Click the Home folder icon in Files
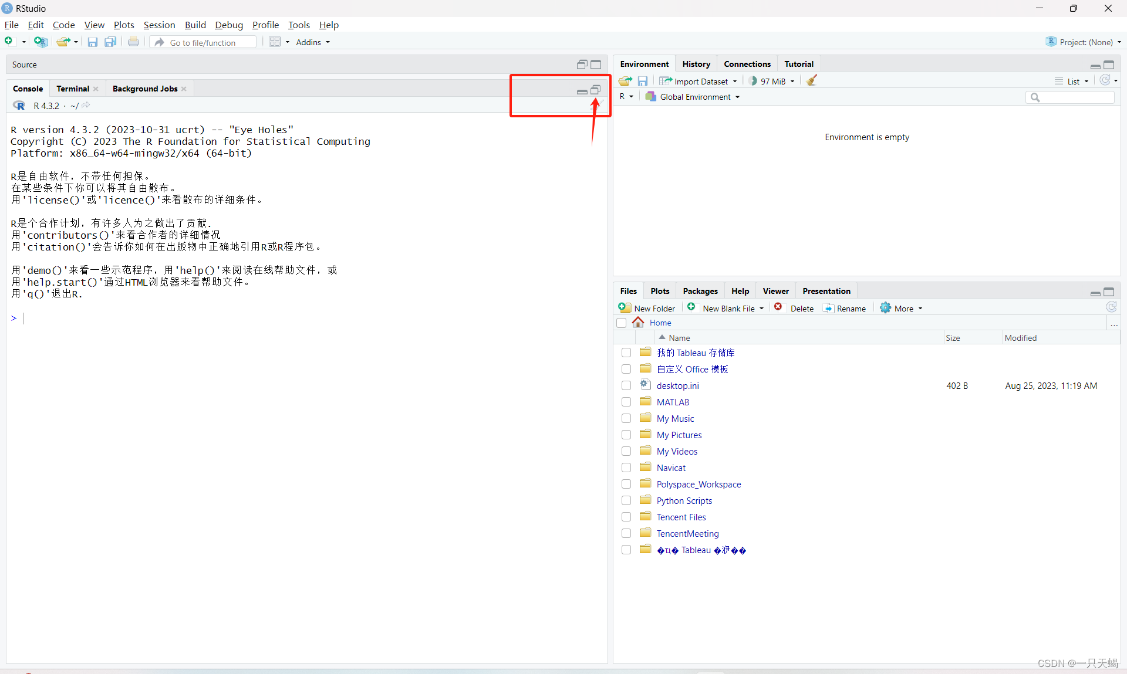This screenshot has height=674, width=1127. coord(638,322)
